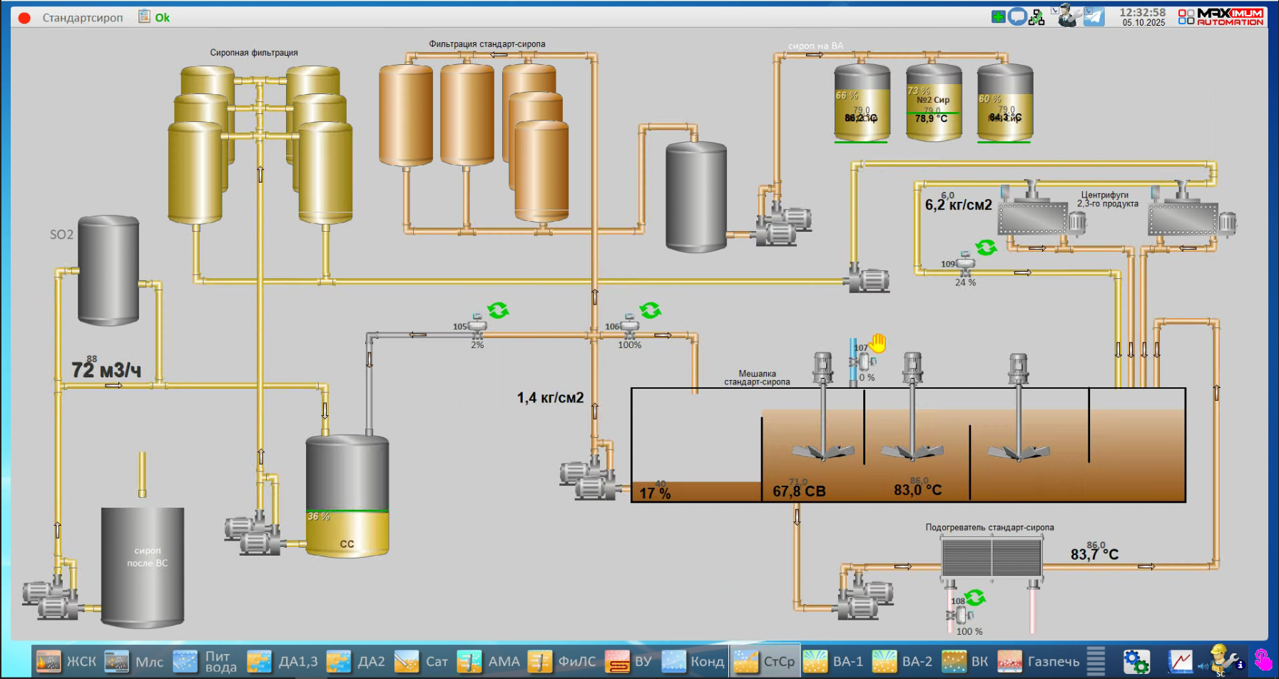Toggle auto mode icon on valve 106
Screen dimensions: 1279x679
click(650, 310)
